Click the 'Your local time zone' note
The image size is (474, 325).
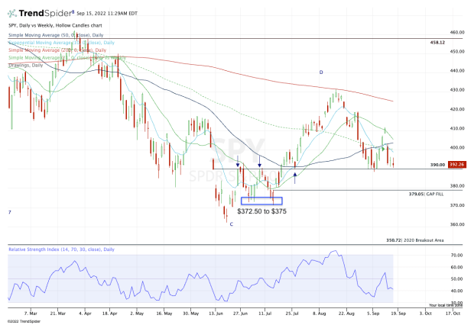point(446,305)
